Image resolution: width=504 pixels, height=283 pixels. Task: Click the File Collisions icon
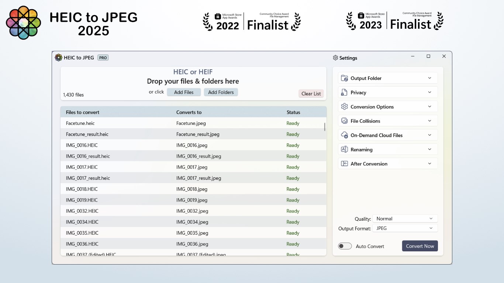tap(344, 121)
